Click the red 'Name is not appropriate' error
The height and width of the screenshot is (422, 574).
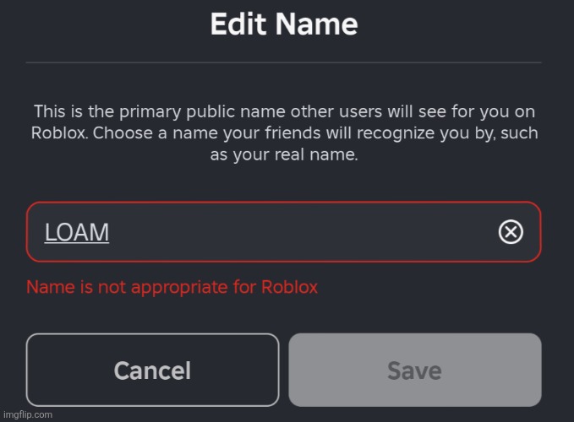coord(172,287)
